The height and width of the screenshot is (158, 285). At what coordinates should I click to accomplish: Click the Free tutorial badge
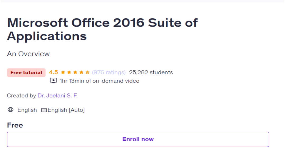(26, 73)
